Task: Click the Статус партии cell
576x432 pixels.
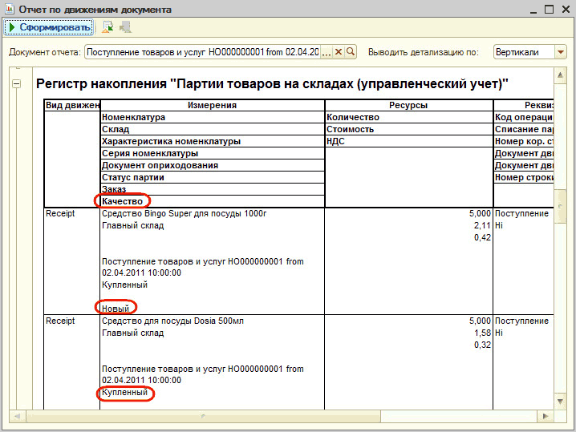Action: 213,178
